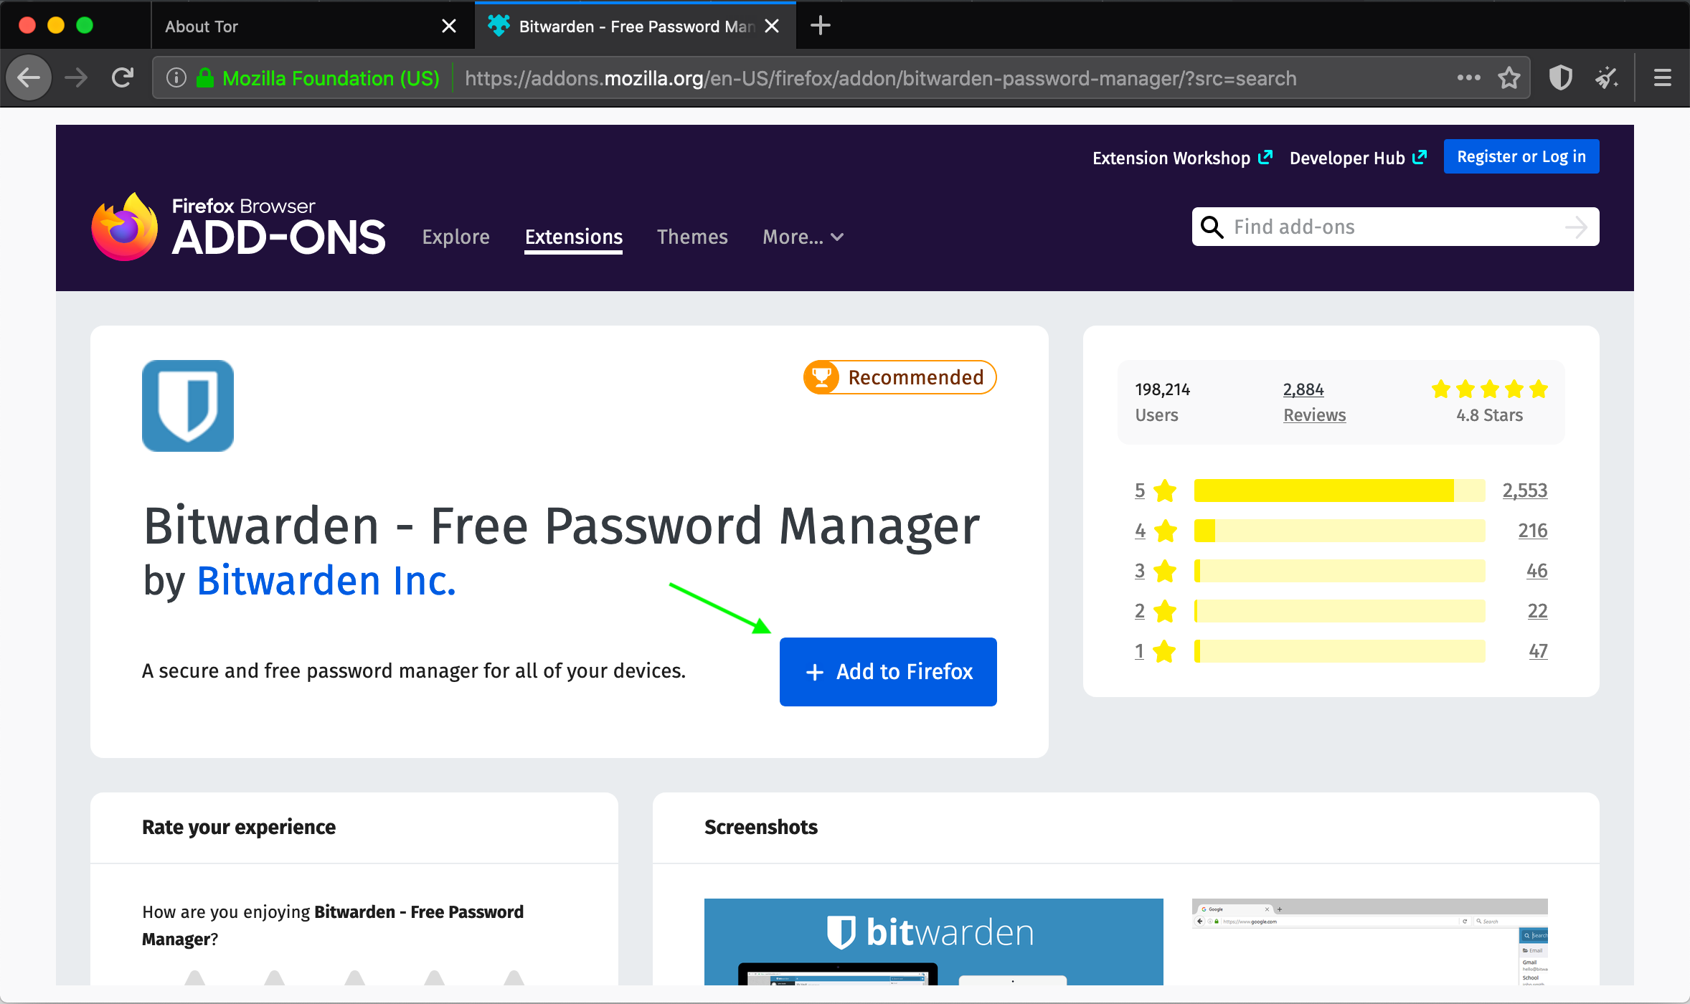The image size is (1690, 1004).
Task: Expand the More... dropdown menu
Action: (803, 237)
